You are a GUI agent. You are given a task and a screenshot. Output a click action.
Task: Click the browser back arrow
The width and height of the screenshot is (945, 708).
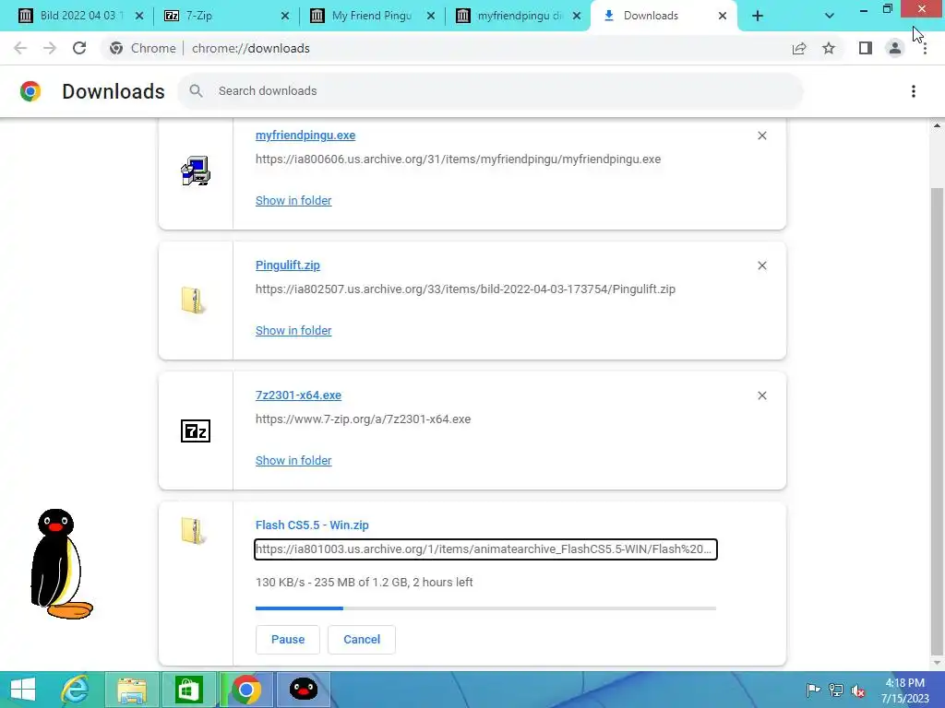pos(20,48)
